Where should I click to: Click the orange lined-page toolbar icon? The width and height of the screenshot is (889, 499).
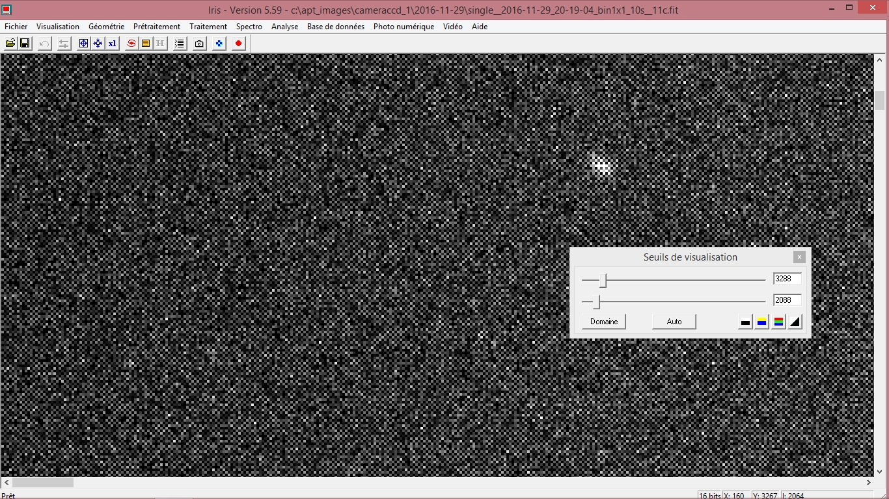tap(146, 44)
